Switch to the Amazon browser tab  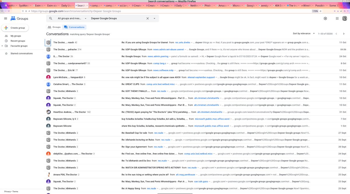223,6
